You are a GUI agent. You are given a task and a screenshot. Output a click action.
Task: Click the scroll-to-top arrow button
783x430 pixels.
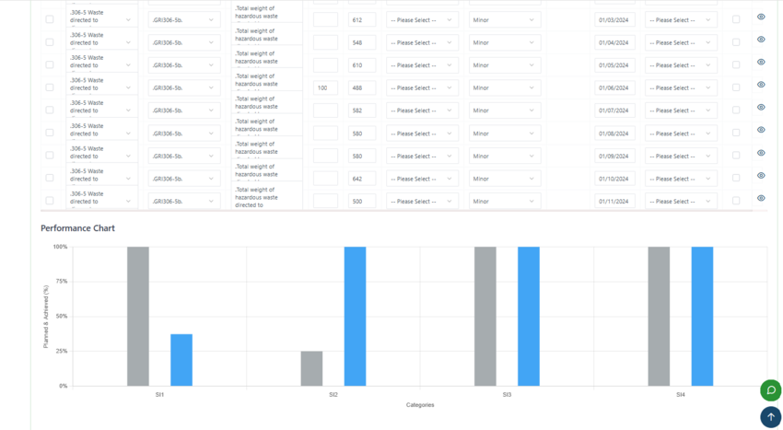[770, 417]
